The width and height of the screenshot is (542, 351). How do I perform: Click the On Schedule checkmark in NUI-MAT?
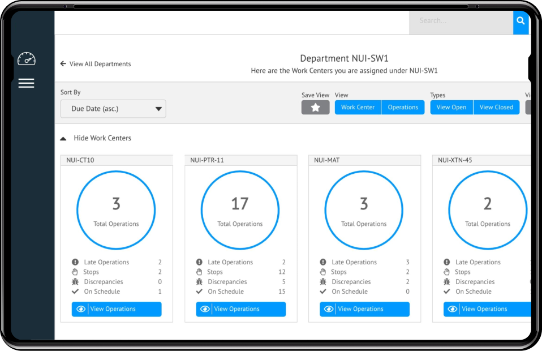pyautogui.click(x=323, y=292)
